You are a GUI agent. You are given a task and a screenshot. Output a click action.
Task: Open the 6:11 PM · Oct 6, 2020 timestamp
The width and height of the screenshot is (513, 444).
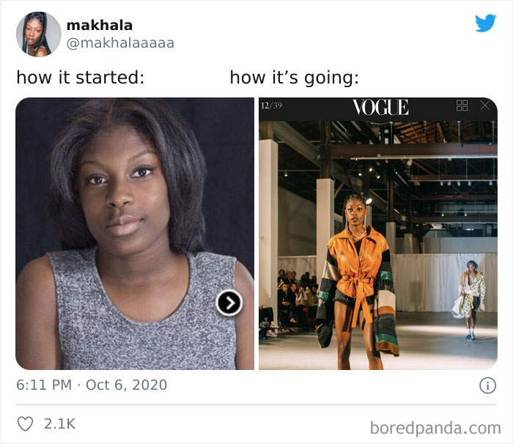click(x=92, y=385)
